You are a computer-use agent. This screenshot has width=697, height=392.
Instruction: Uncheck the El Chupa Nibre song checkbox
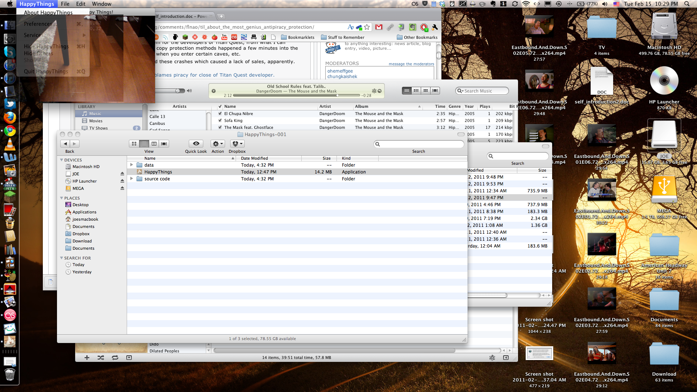[220, 114]
